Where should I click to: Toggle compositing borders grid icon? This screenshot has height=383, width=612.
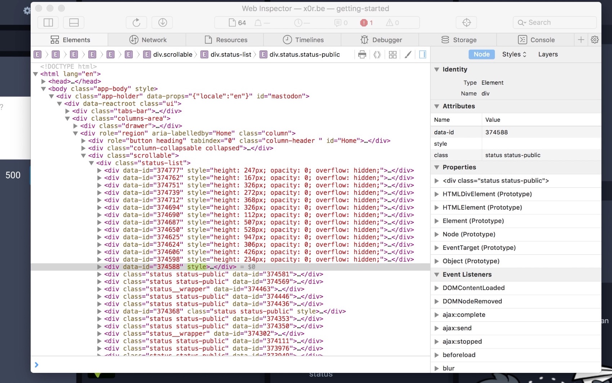[x=393, y=55]
